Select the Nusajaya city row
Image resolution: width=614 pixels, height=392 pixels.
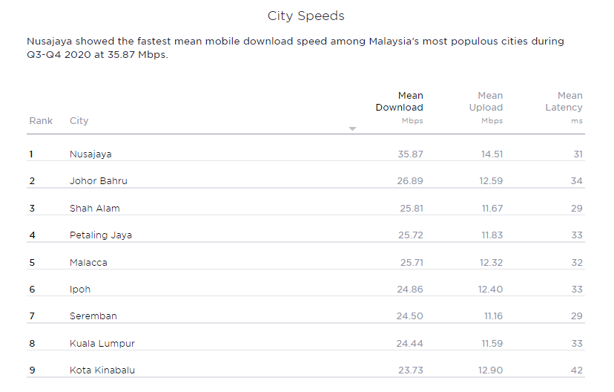click(306, 154)
